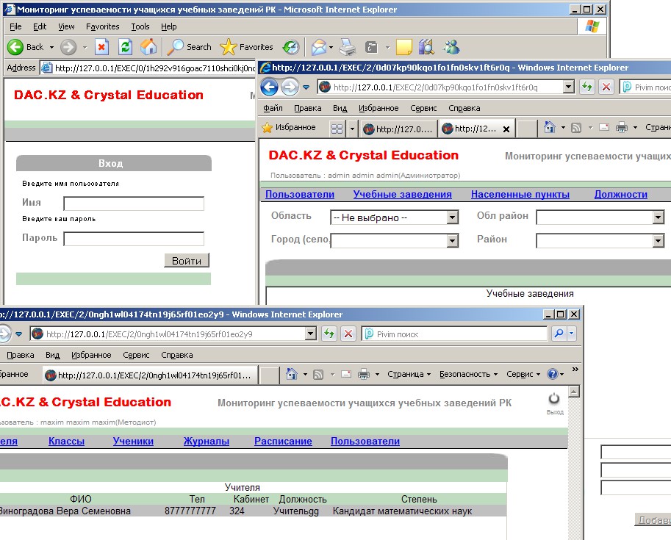Click Pivim поиск search box in Методист window
Viewport: 671px width, 540px height.
point(456,334)
